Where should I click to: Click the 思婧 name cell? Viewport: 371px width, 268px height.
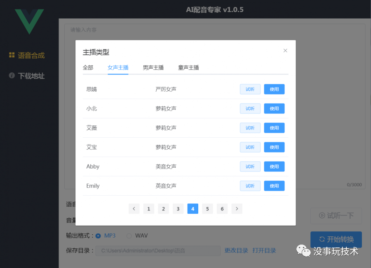[x=92, y=89]
